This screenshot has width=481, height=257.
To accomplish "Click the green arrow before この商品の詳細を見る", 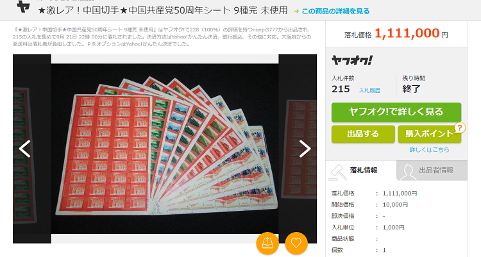I will (x=296, y=12).
